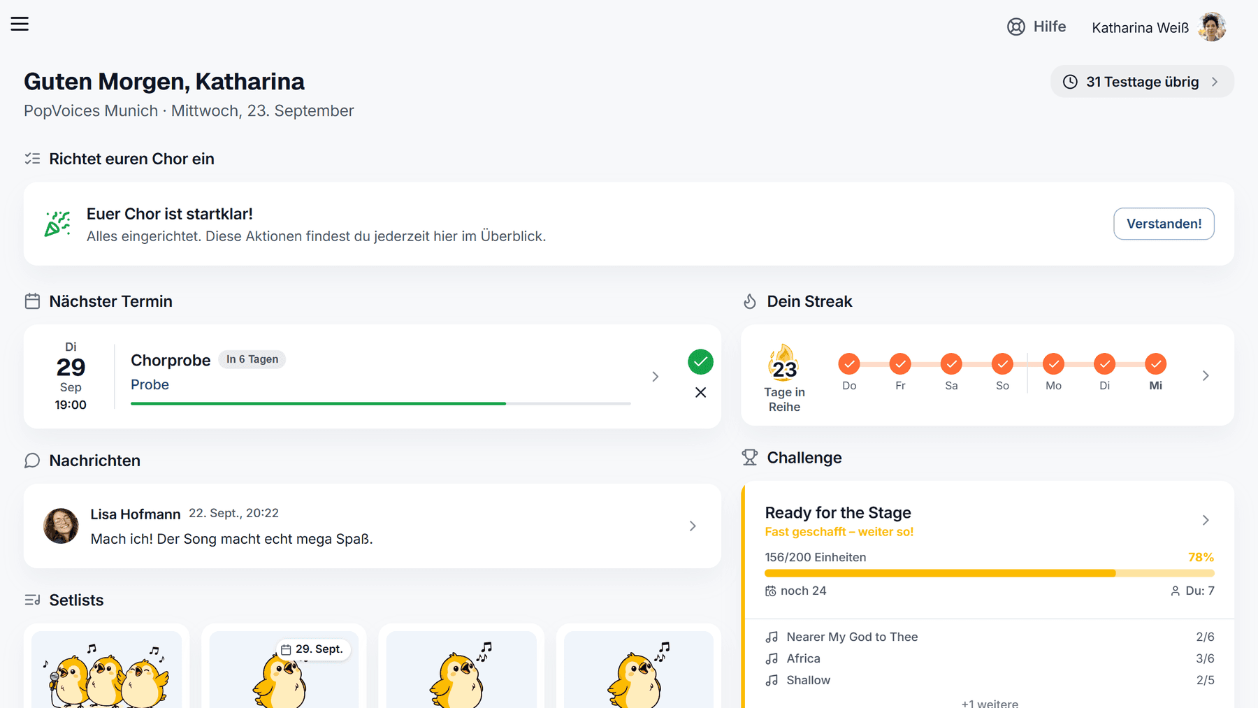
Task: Click the flame streak counter icon
Action: pyautogui.click(x=784, y=362)
